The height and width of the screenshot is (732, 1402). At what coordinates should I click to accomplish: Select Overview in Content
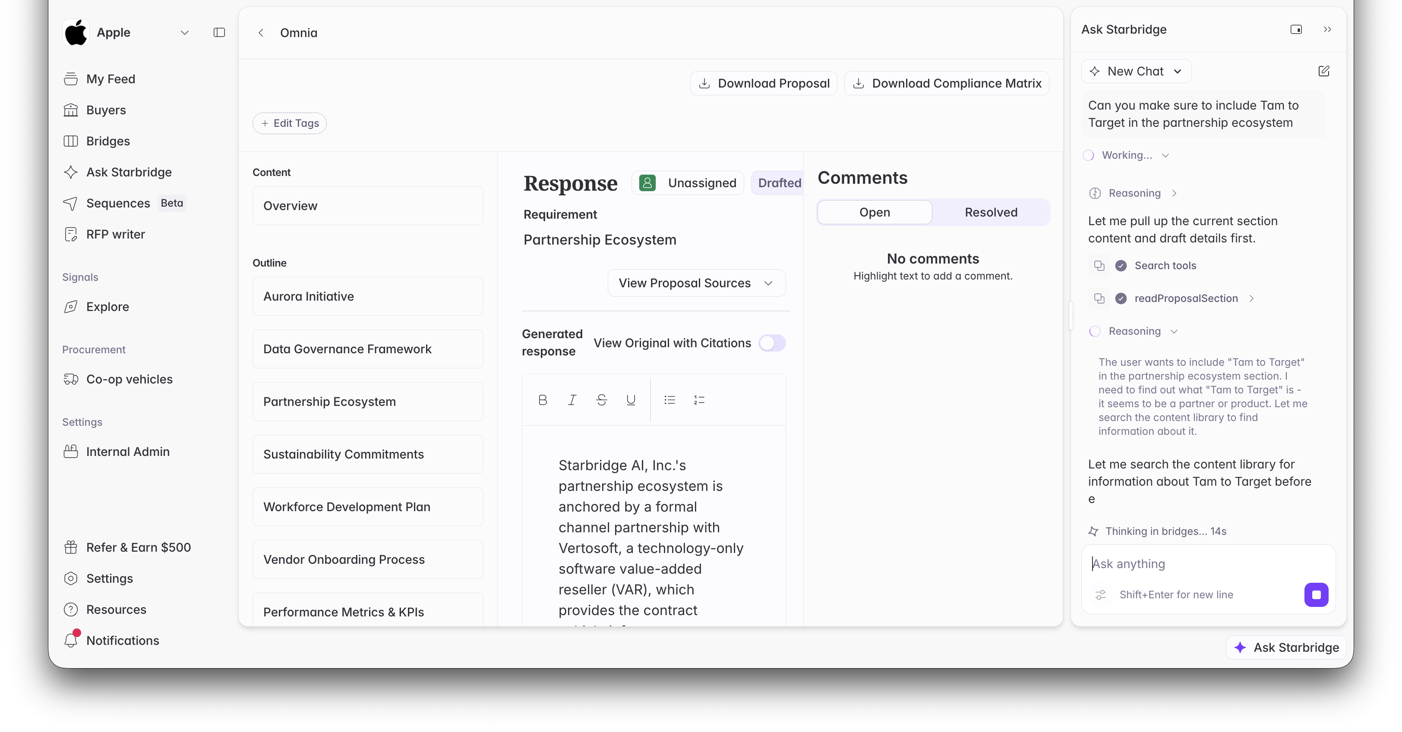point(367,206)
